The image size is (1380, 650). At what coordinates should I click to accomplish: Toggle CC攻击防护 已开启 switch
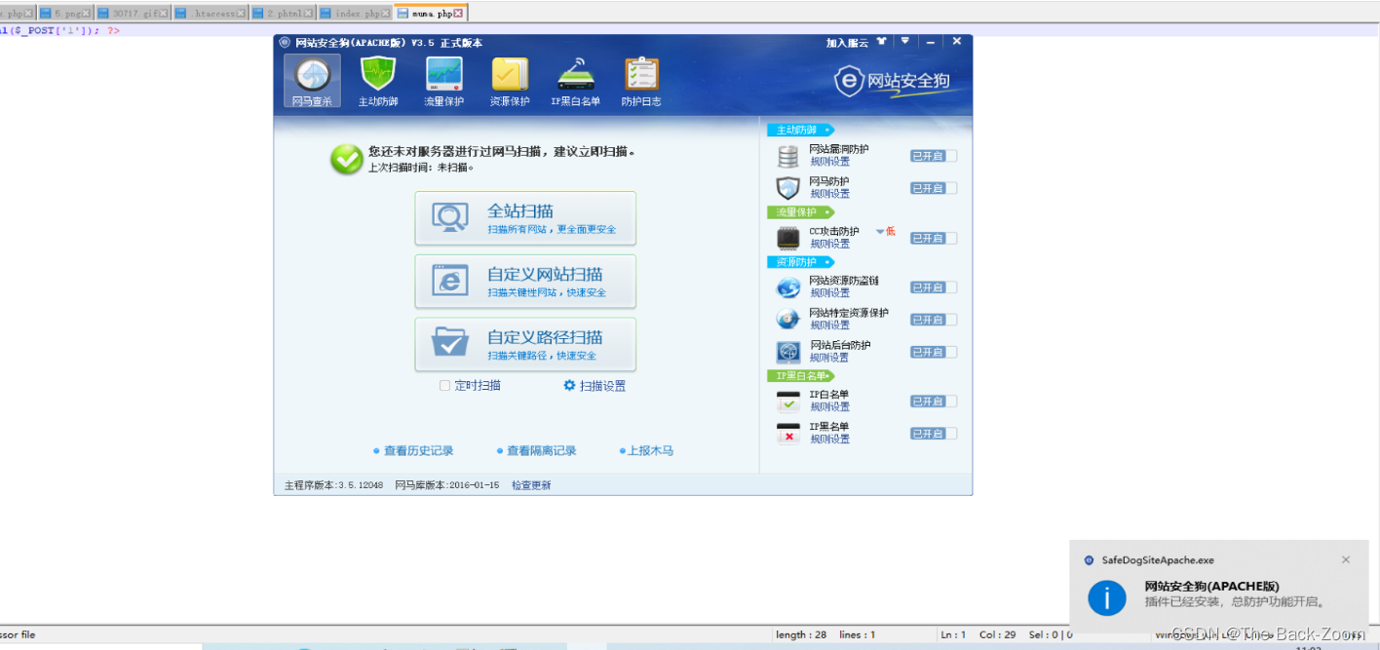click(x=934, y=238)
